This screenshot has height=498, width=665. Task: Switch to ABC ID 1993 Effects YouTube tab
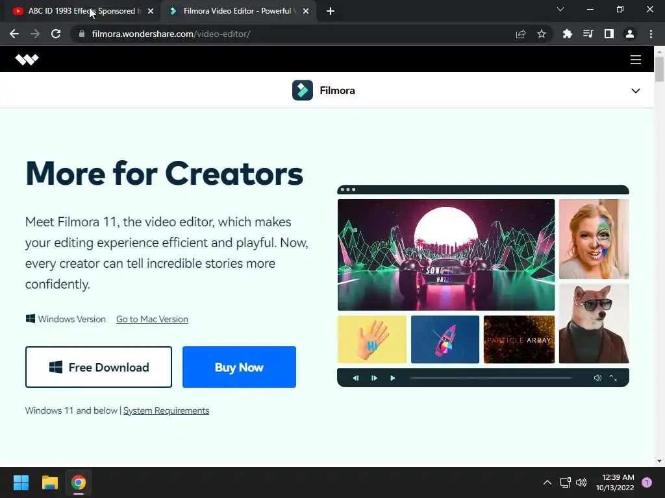81,11
